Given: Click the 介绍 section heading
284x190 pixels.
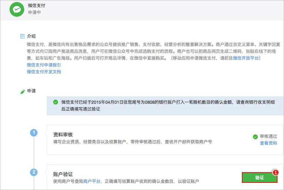Looking at the screenshot, I should coord(31,36).
